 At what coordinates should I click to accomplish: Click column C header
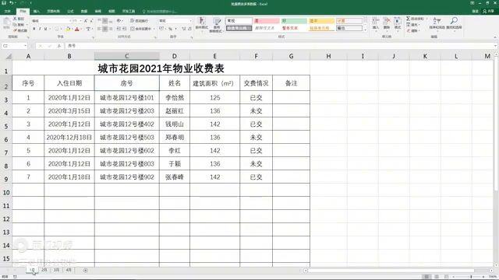[126, 56]
